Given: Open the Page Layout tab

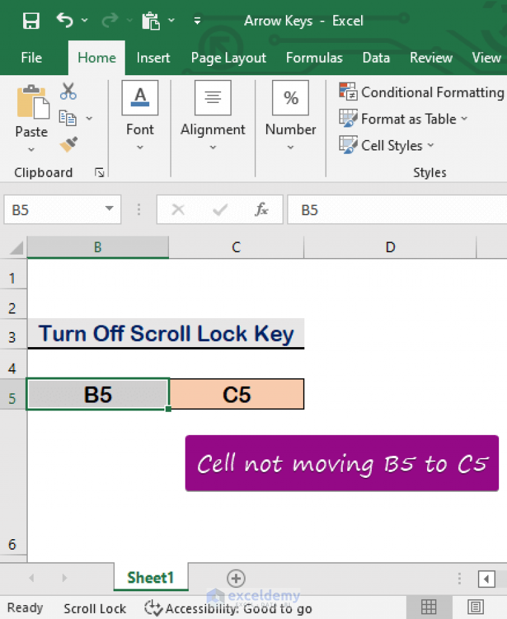Looking at the screenshot, I should pyautogui.click(x=228, y=58).
